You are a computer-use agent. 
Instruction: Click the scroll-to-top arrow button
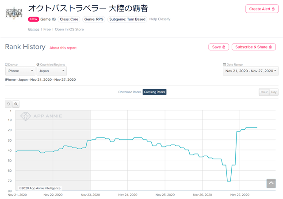pos(271,183)
